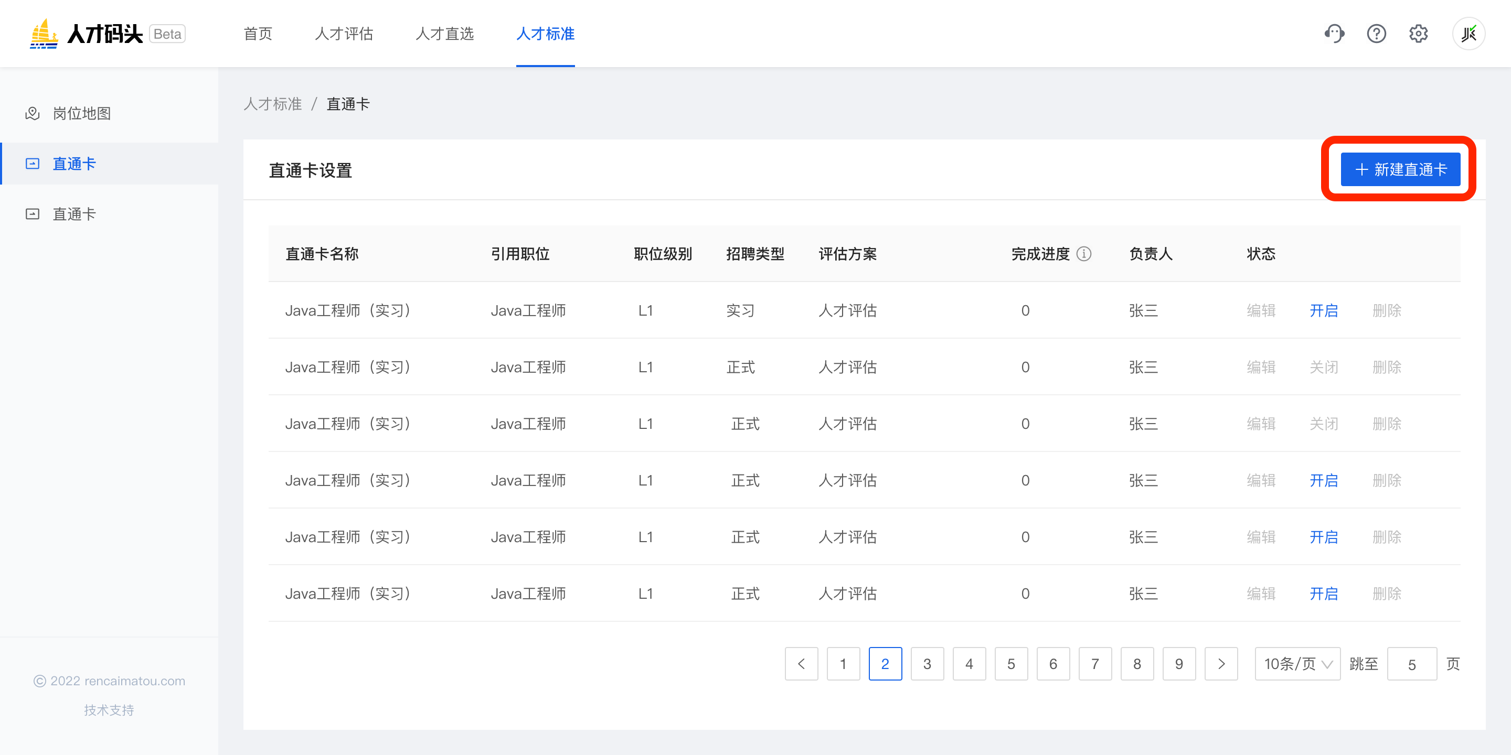Switch to 人才评估 top tab
Image resolution: width=1511 pixels, height=755 pixels.
(344, 34)
